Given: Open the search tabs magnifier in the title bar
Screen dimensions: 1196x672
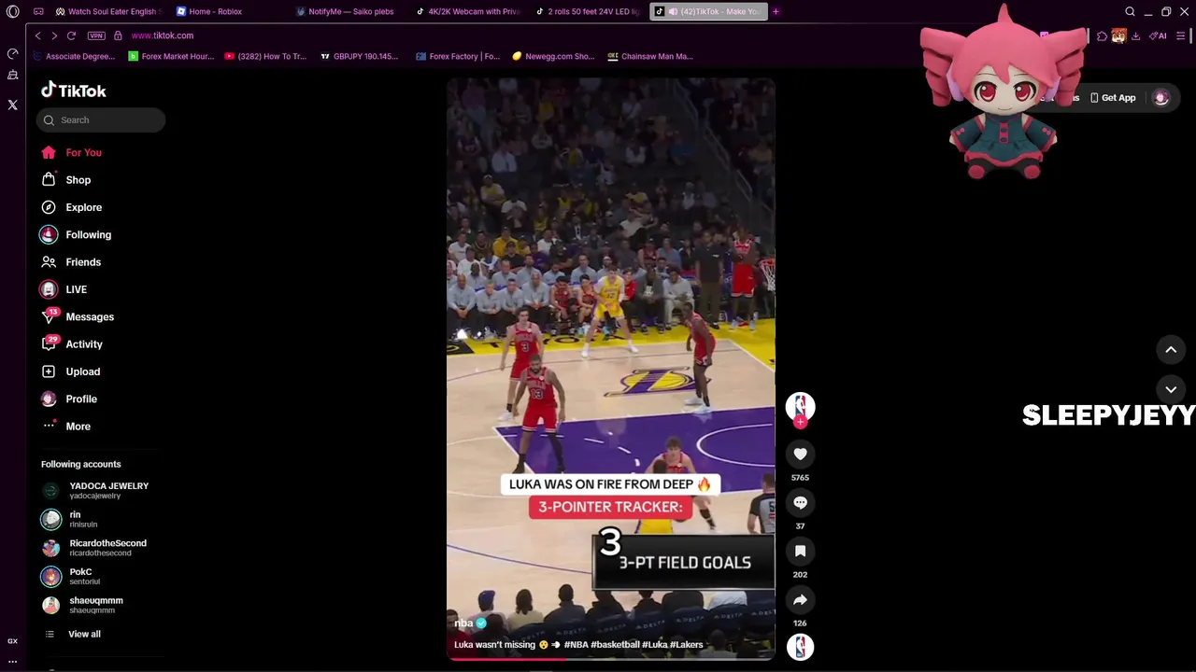Looking at the screenshot, I should point(1130,11).
